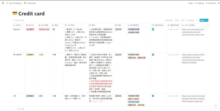Open the bank.sinopac.com URL link
Image resolution: width=220 pixels, height=111 pixels.
pyautogui.click(x=193, y=59)
